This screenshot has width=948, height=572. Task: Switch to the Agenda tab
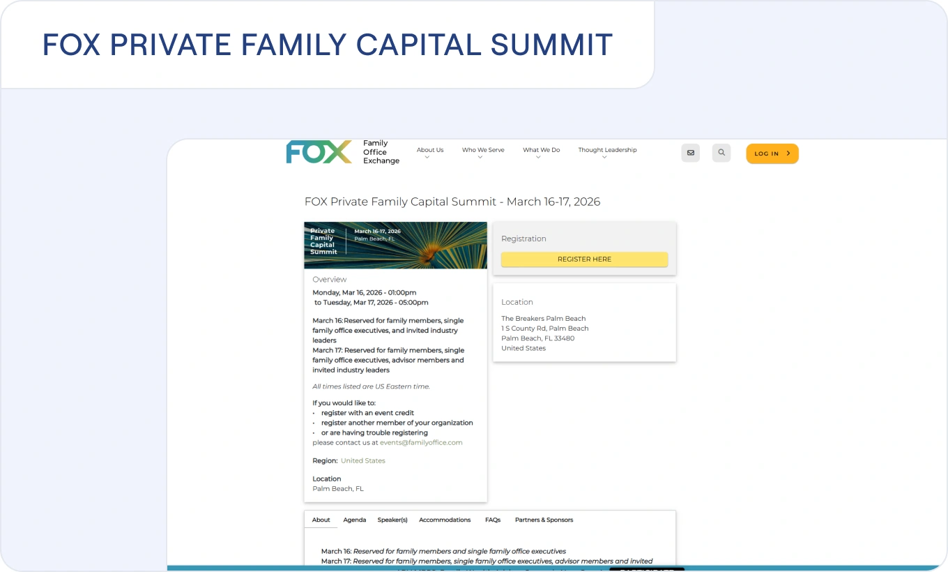(355, 520)
